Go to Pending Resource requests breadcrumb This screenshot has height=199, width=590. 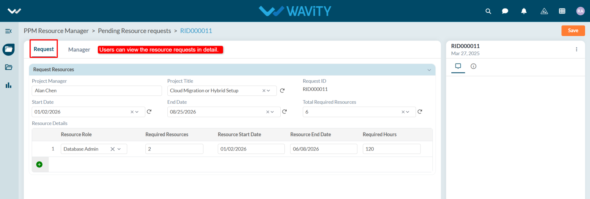click(135, 31)
